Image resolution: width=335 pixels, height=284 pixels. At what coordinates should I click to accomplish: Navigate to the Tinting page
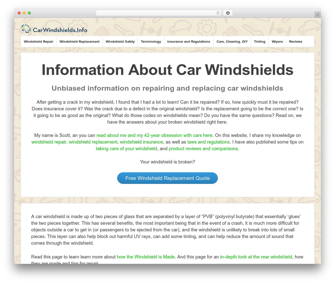[x=260, y=42]
